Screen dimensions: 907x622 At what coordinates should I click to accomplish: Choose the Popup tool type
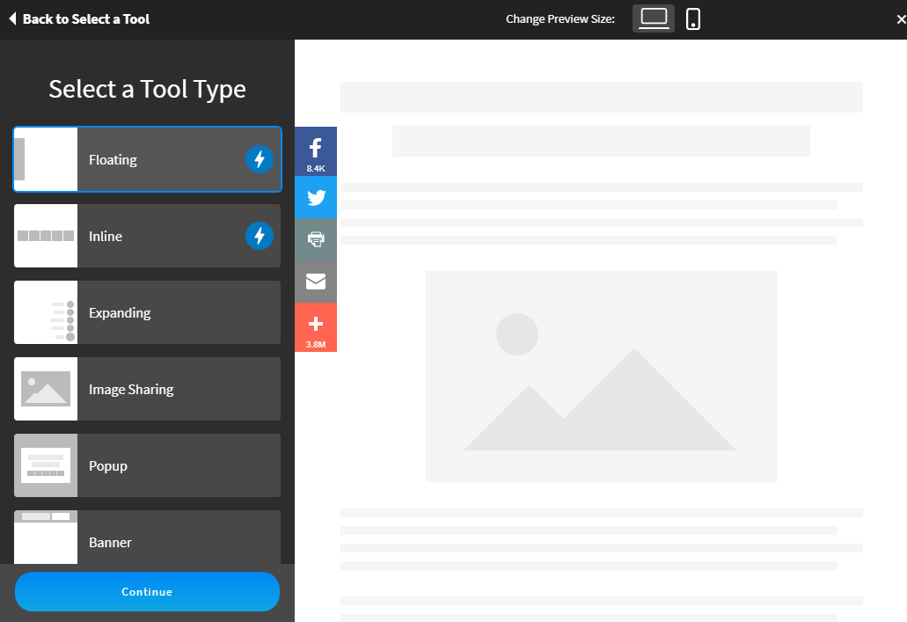tap(148, 465)
